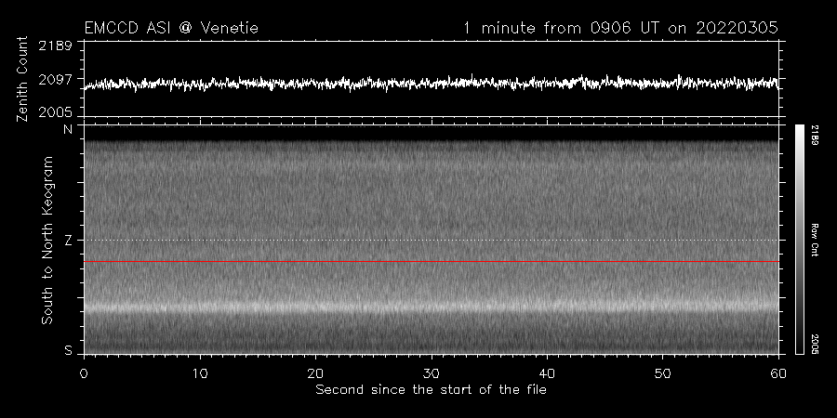Image resolution: width=837 pixels, height=418 pixels.
Task: Click the 10 second tick label
Action: click(199, 372)
